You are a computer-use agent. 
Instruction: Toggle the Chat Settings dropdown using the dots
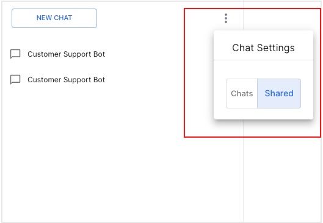(226, 18)
